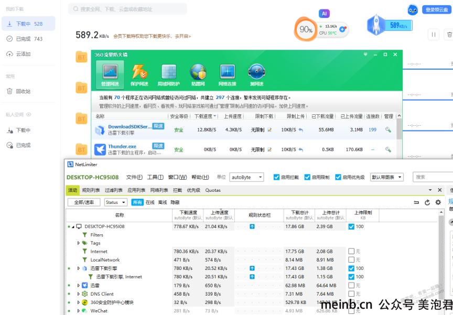Screen dimensions: 453x315
Task: Toggle the 启用优先级 checkbox in NetLimiter
Action: (338, 177)
